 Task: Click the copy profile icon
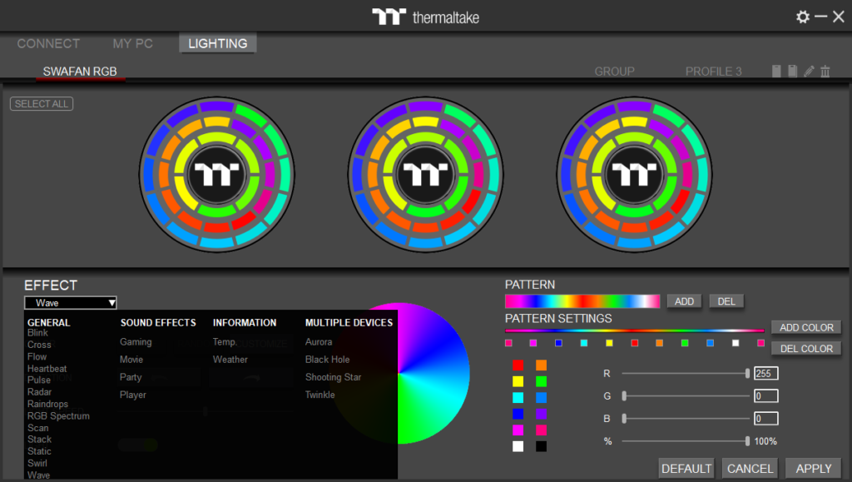tap(793, 72)
